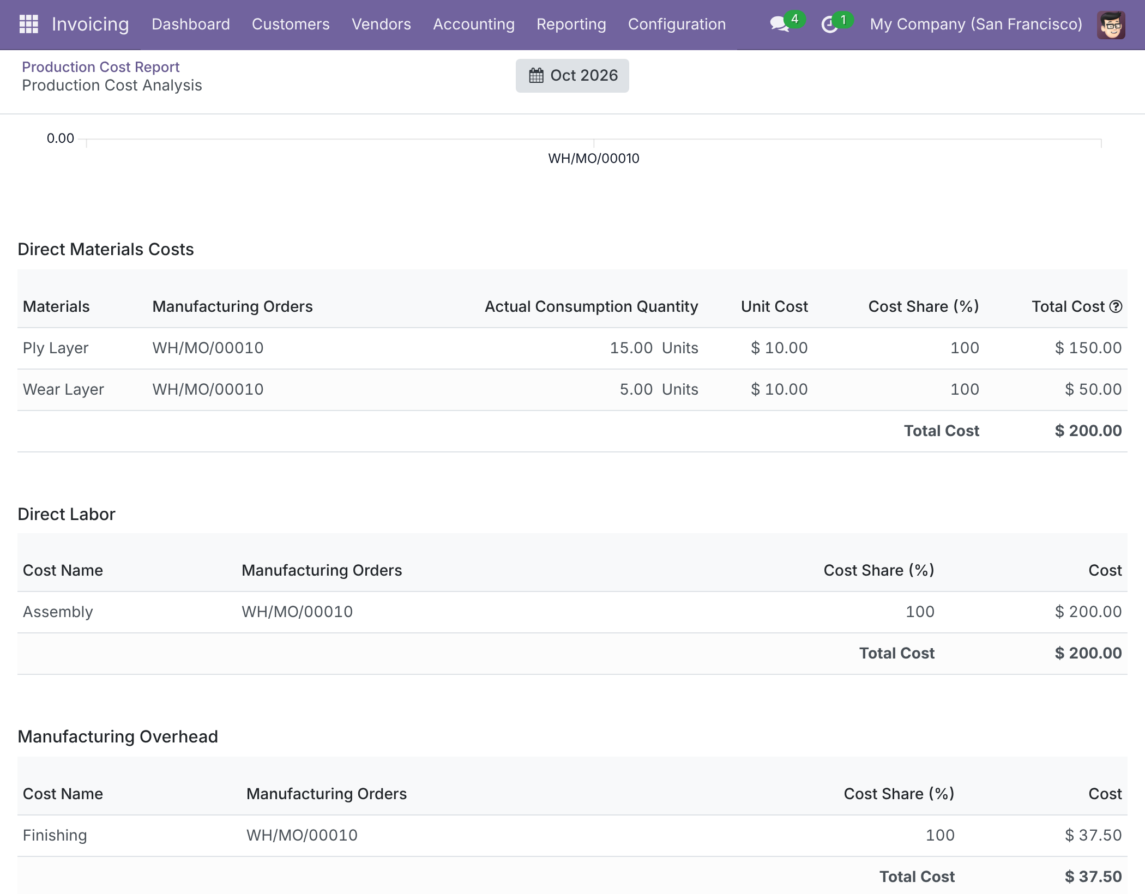Viewport: 1145px width, 894px height.
Task: Open the Reporting menu
Action: [x=571, y=24]
